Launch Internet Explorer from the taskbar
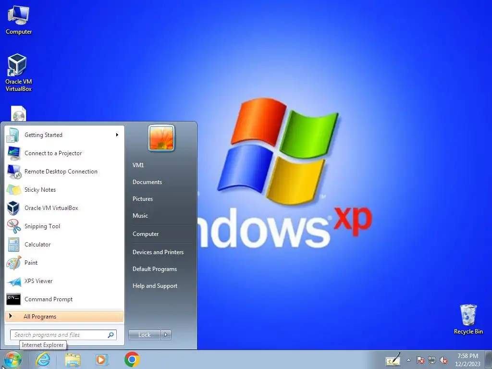Image resolution: width=492 pixels, height=369 pixels. click(x=43, y=359)
